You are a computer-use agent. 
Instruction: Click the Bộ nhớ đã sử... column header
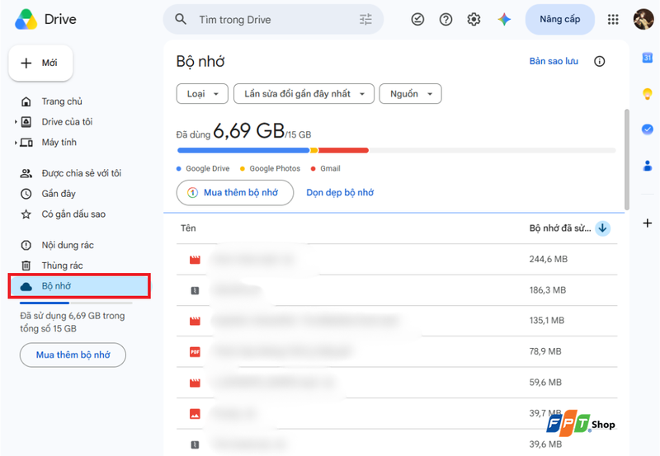tap(560, 228)
